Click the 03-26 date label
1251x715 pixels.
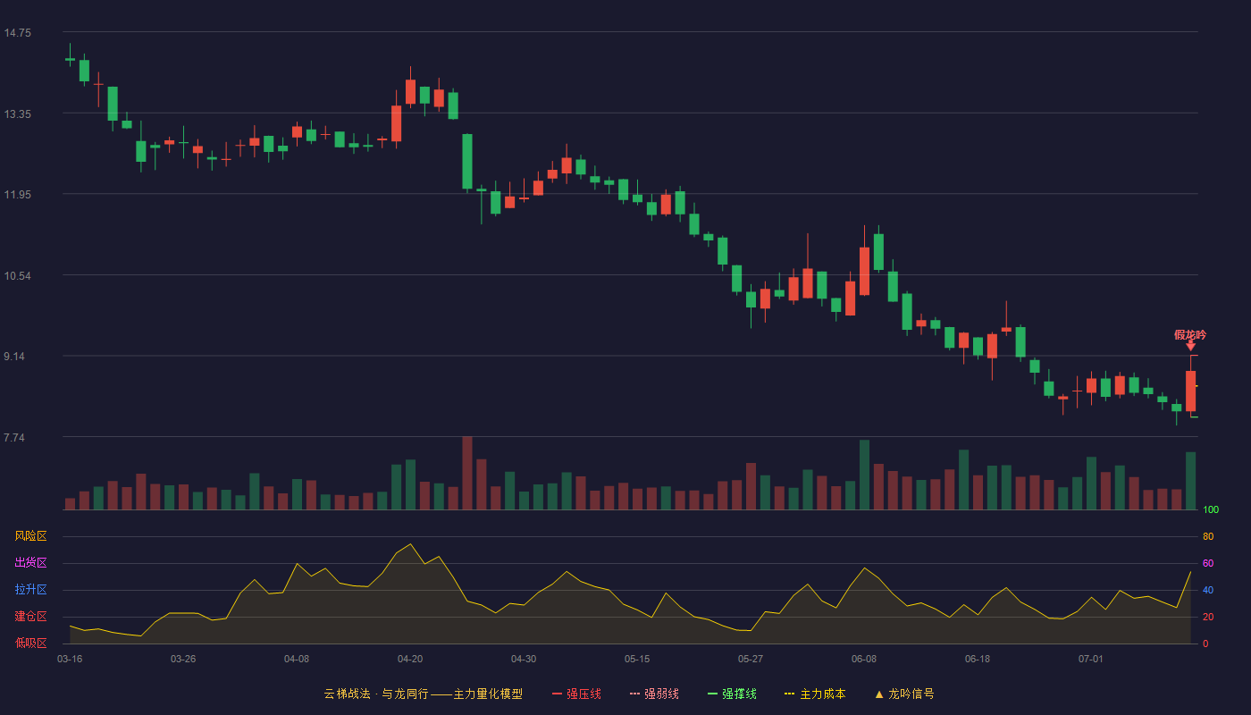coord(183,659)
